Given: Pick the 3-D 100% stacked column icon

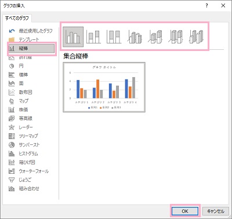Looking at the screenshot, I should [176, 37].
